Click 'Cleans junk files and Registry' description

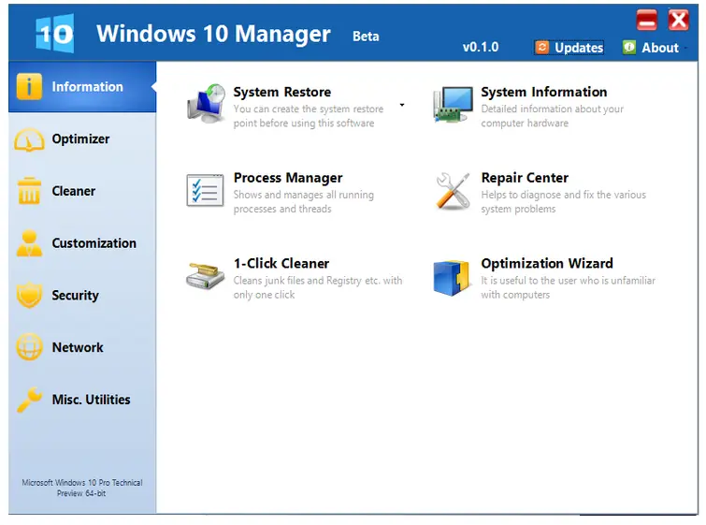317,287
